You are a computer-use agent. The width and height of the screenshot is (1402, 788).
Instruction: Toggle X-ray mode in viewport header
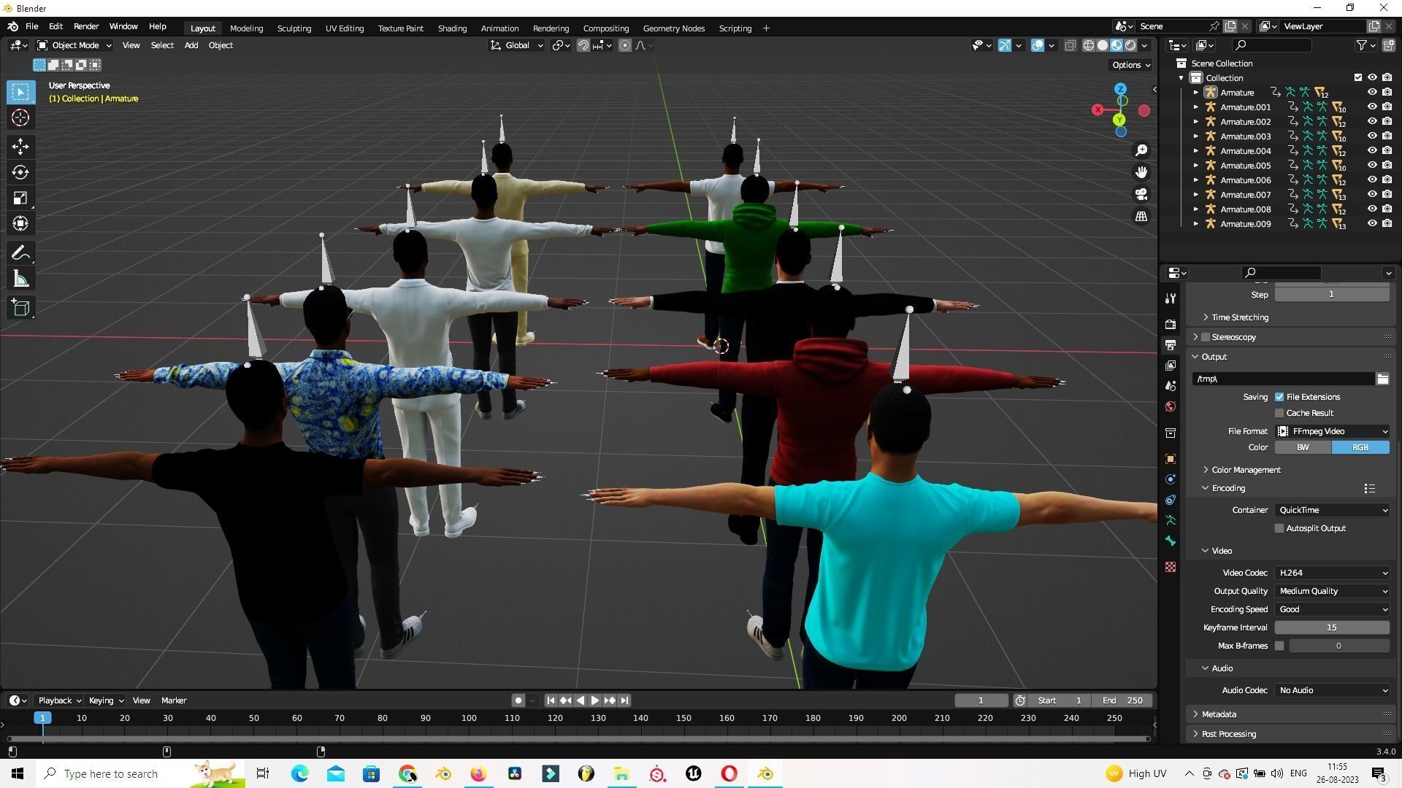[1070, 45]
